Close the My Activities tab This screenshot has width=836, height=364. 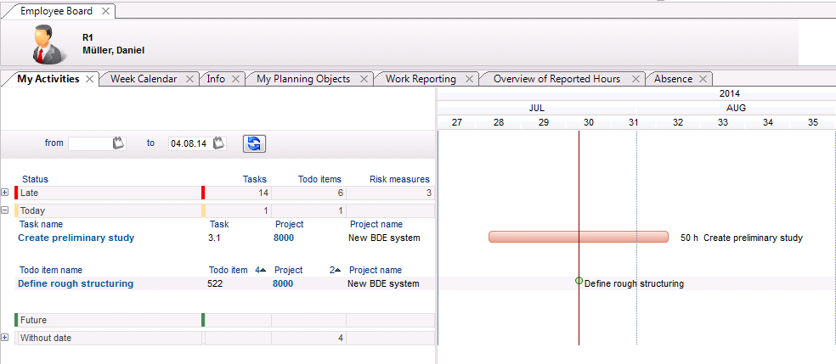pos(89,79)
